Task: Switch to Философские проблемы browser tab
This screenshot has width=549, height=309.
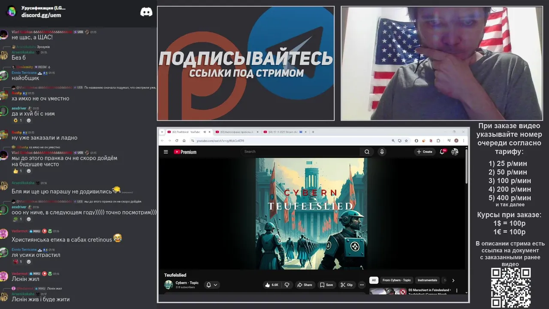Action: coord(237,132)
